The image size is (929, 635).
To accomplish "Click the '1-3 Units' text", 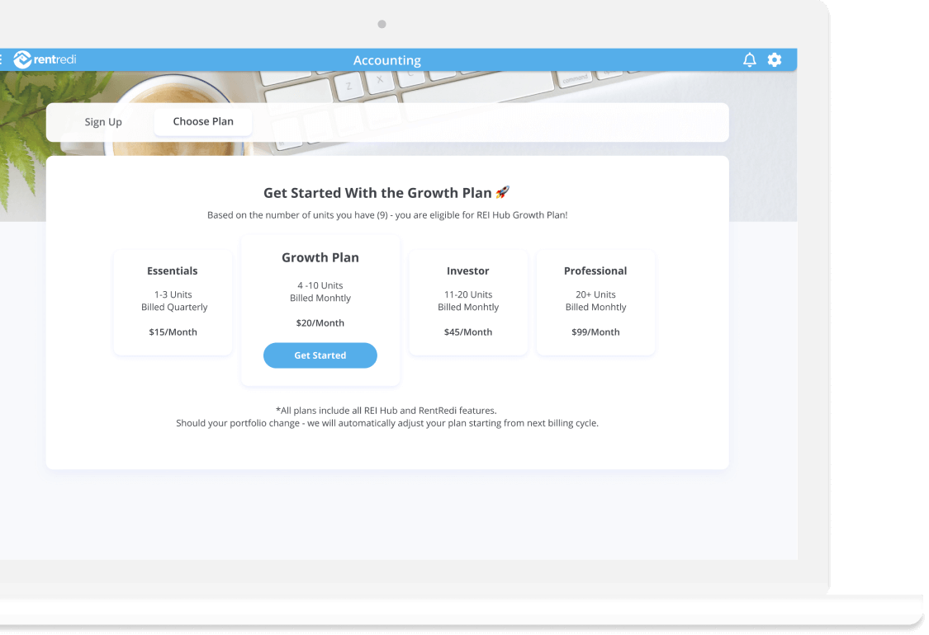I will pos(173,294).
